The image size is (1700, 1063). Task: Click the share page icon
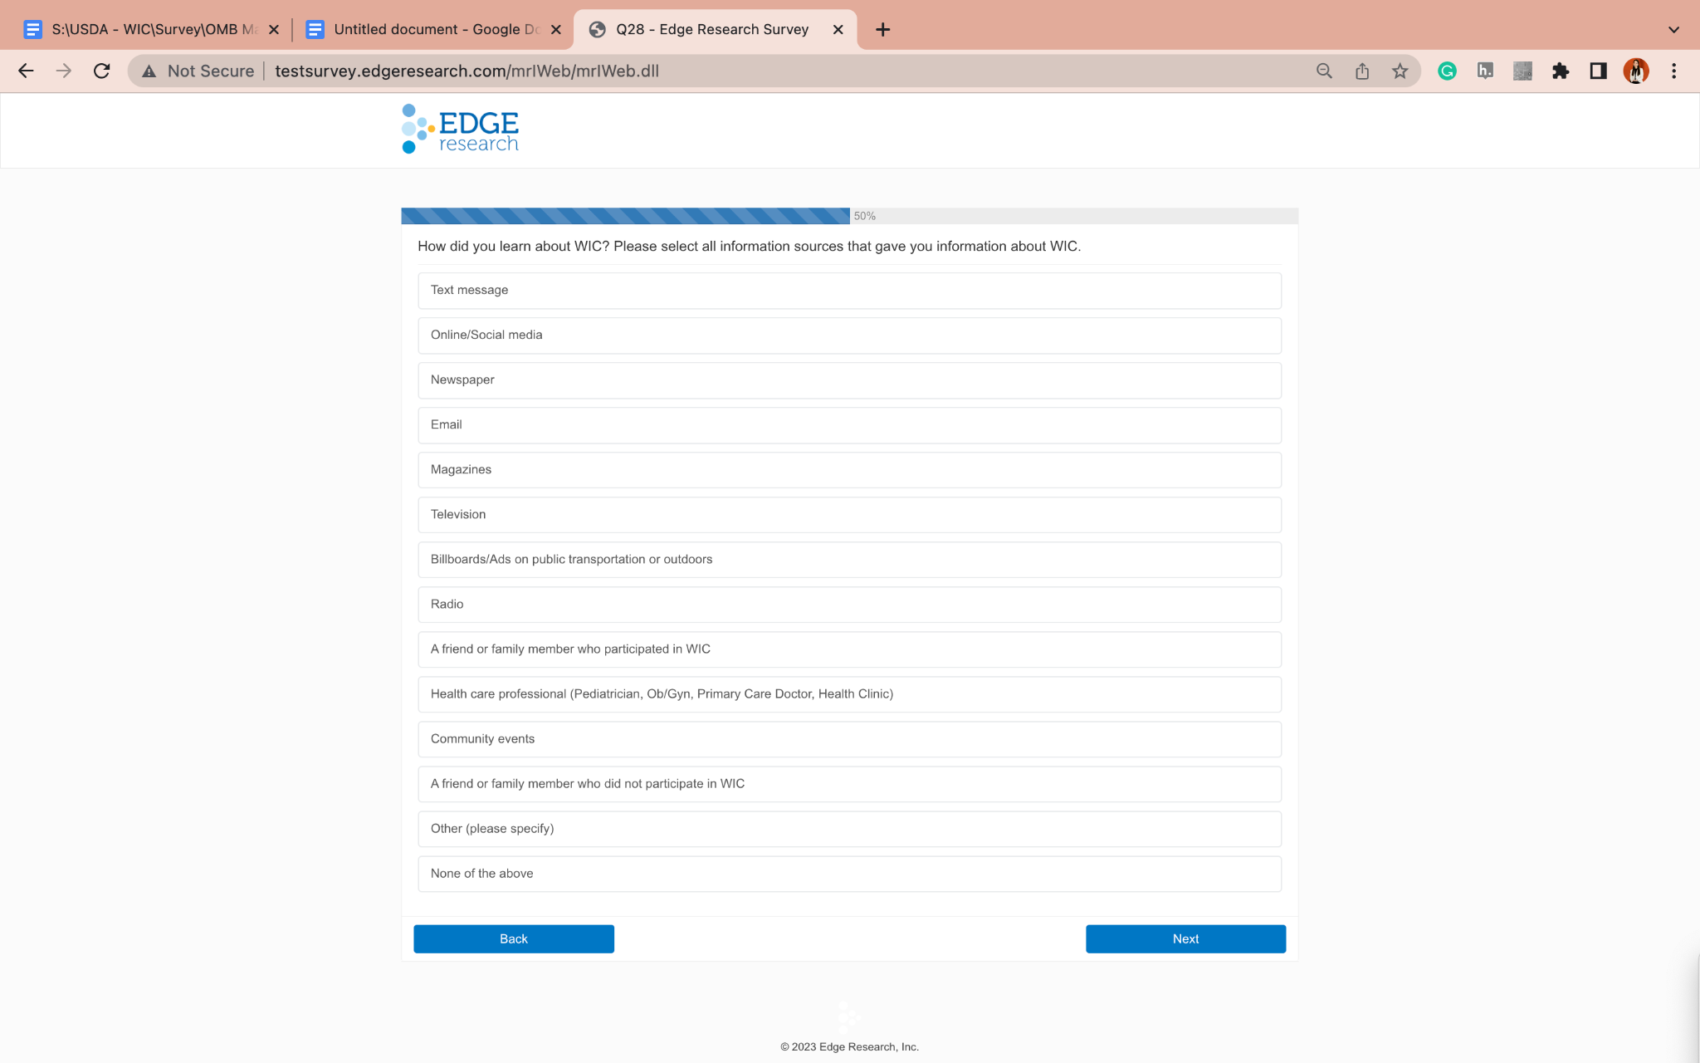tap(1362, 71)
